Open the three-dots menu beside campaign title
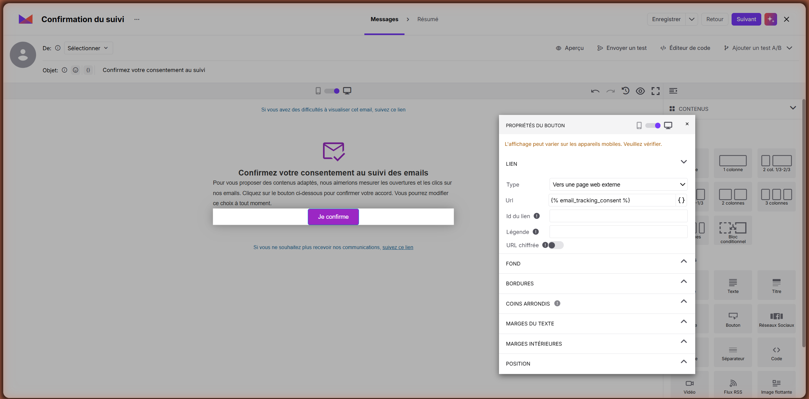 click(137, 19)
